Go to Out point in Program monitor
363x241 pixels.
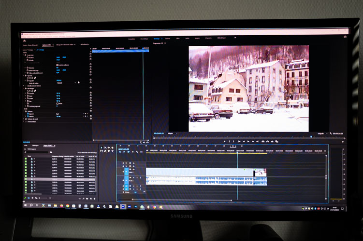tap(258, 141)
